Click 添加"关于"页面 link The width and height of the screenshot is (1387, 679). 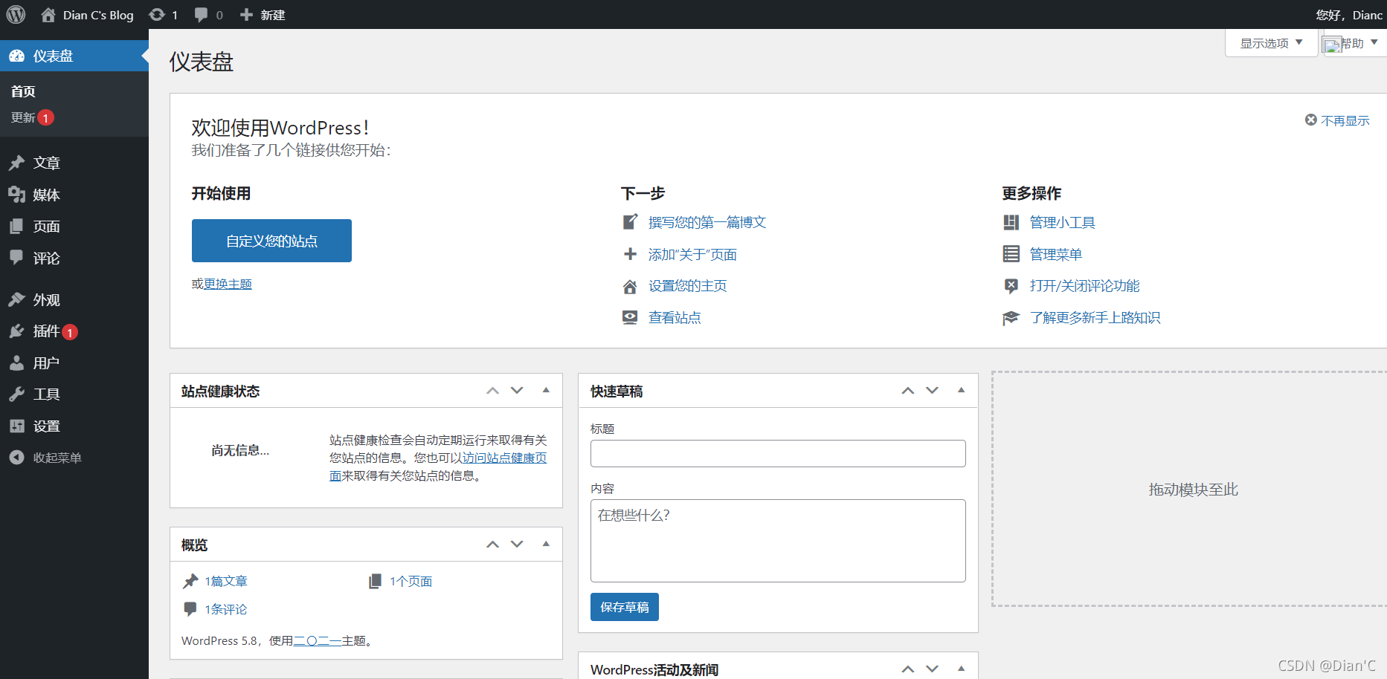(692, 255)
